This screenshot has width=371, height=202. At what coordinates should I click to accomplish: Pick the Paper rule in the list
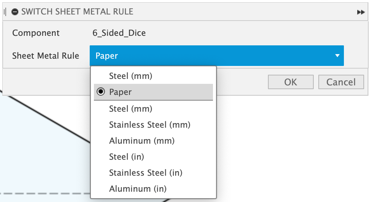(120, 92)
